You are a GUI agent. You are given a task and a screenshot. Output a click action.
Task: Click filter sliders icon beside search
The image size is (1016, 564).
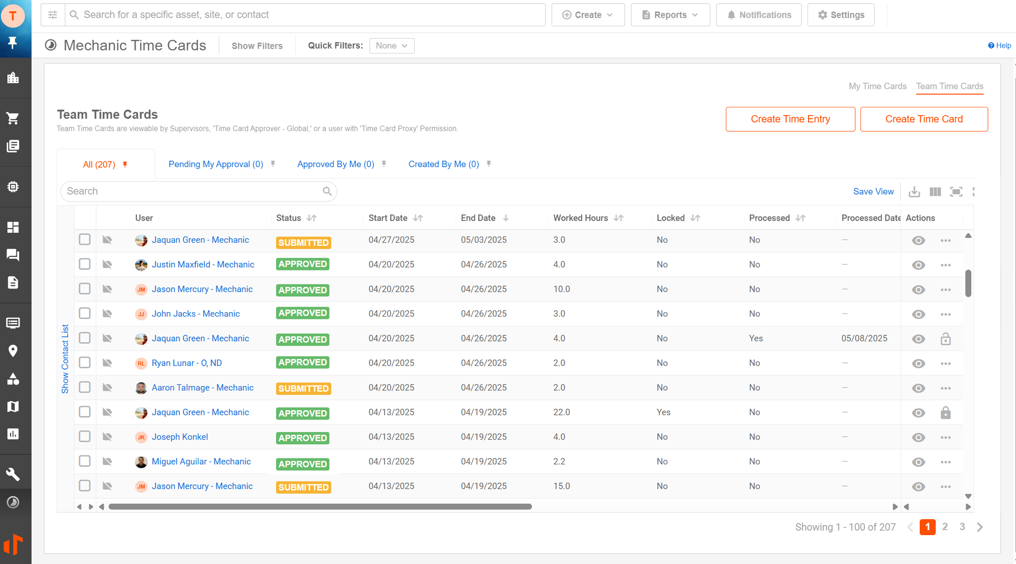click(53, 15)
